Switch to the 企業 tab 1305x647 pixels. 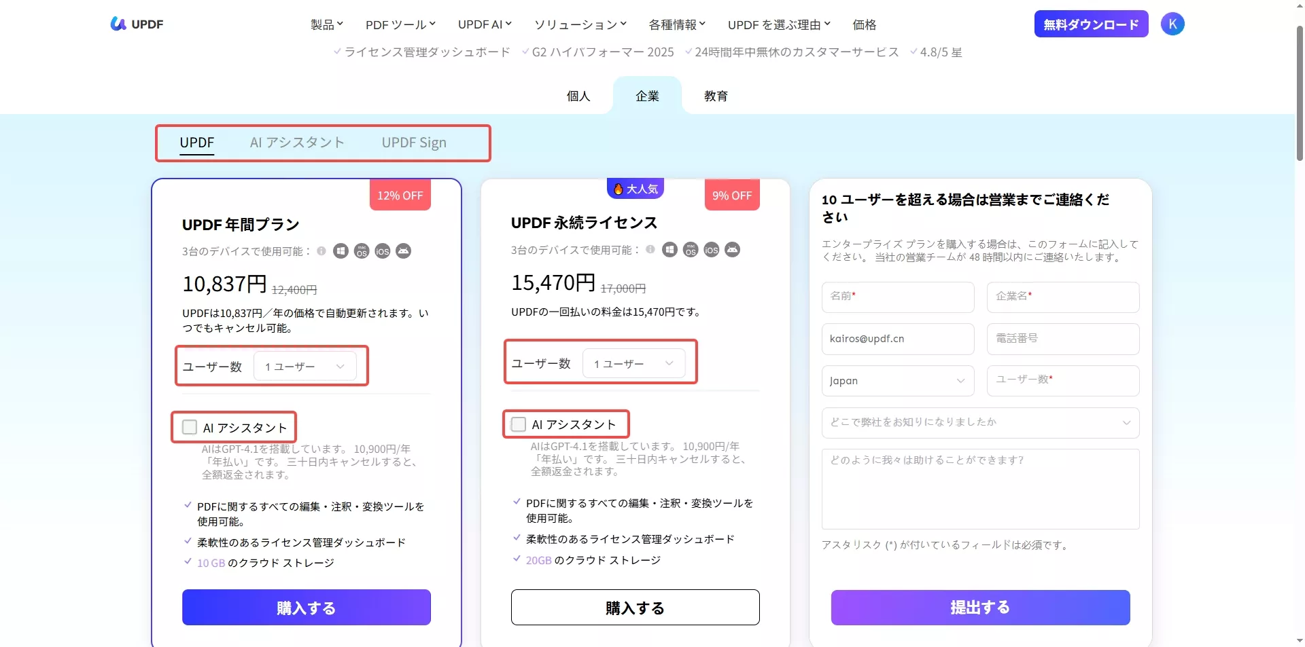point(647,96)
